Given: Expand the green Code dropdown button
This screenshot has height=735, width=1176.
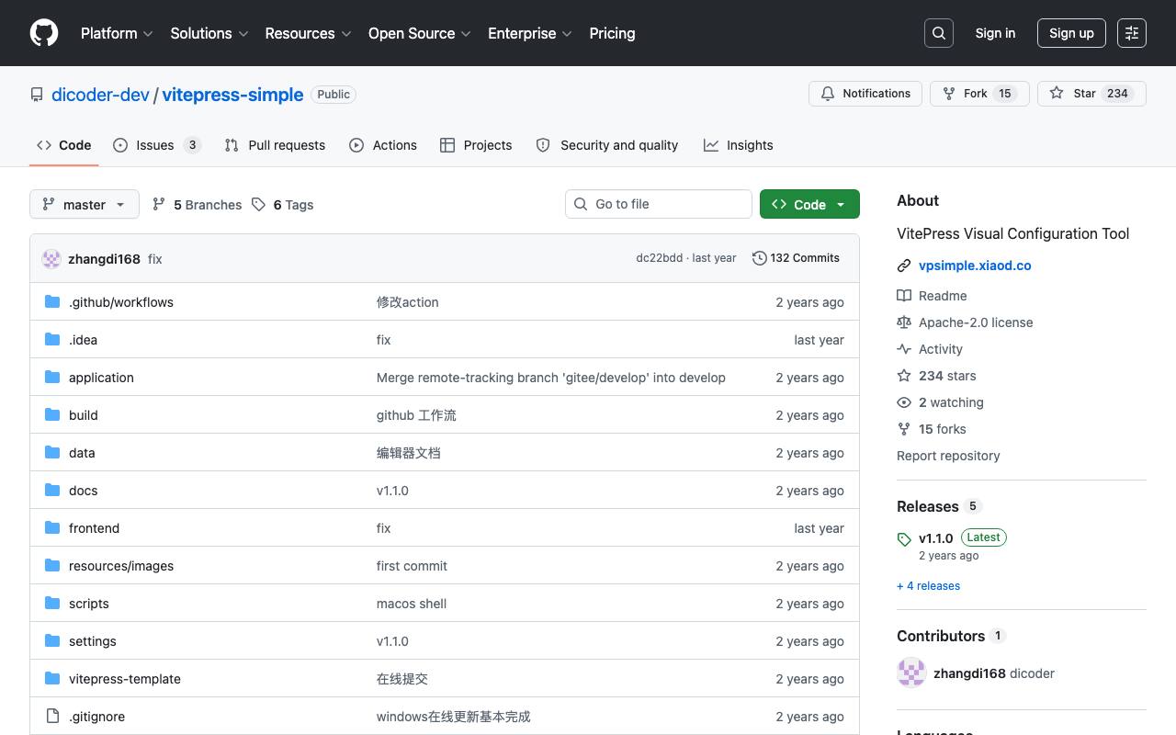Looking at the screenshot, I should coord(809,204).
